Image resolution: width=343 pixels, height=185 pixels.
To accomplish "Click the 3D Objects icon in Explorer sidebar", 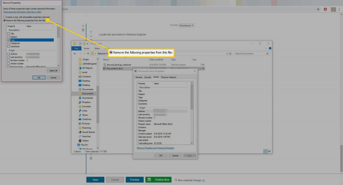I will pos(80,68).
